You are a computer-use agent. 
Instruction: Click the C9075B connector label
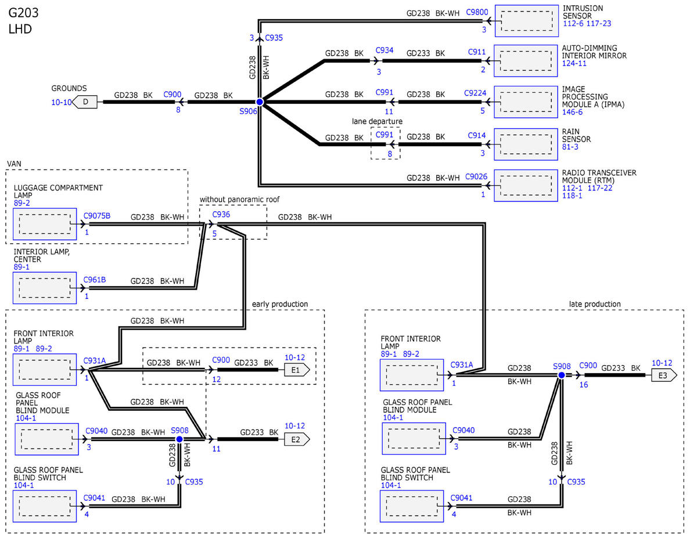(96, 215)
